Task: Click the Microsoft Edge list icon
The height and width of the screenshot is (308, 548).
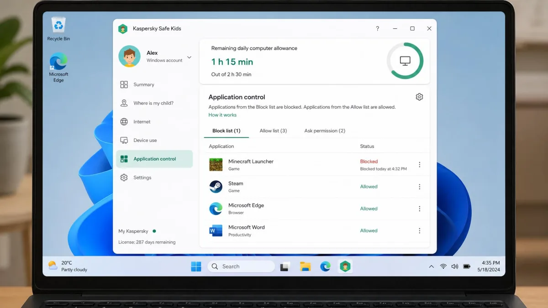Action: (x=216, y=209)
